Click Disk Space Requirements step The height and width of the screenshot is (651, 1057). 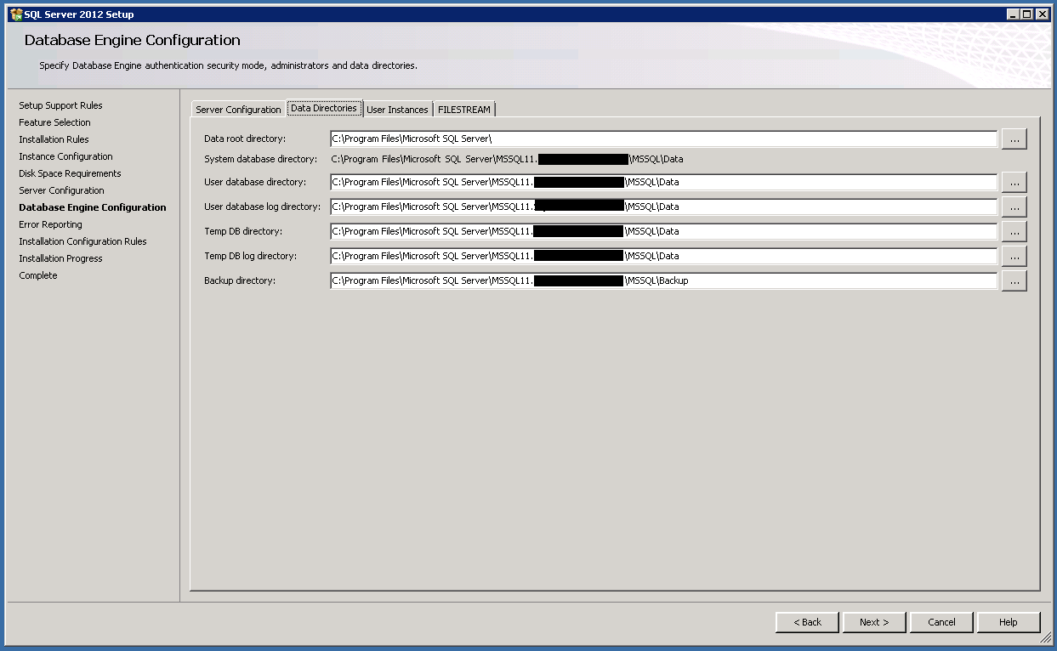pos(70,173)
